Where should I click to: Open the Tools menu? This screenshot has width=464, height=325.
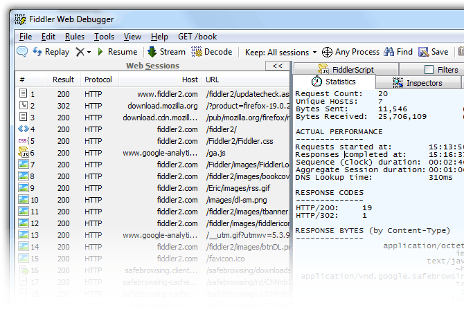[104, 37]
